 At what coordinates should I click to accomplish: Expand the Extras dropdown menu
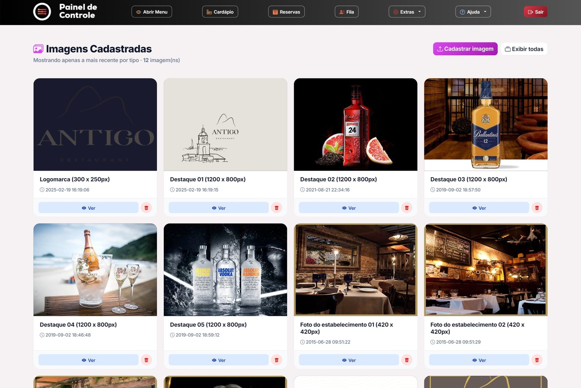407,12
